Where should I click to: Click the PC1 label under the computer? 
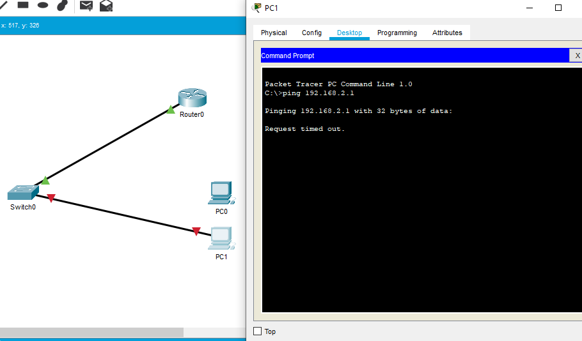[221, 257]
